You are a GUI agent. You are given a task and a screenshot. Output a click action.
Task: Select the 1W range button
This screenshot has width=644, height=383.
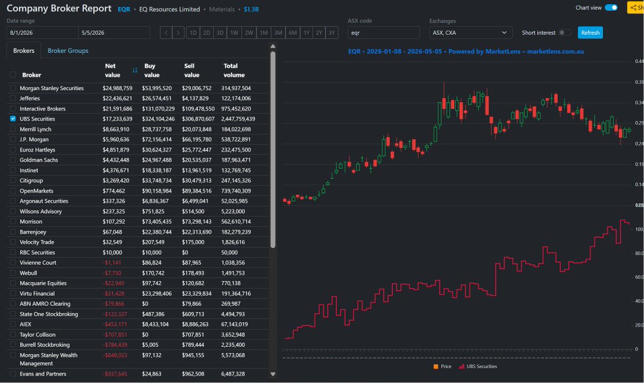tap(235, 32)
